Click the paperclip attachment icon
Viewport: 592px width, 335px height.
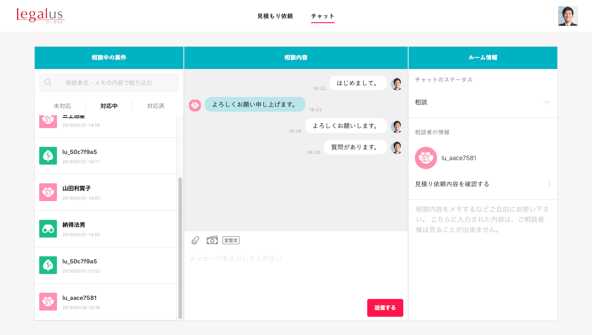(x=195, y=240)
